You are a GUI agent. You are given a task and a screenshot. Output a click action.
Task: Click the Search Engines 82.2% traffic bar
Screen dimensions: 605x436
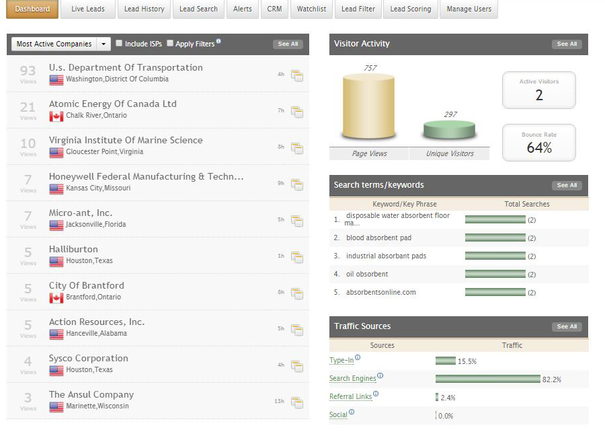[x=487, y=379]
